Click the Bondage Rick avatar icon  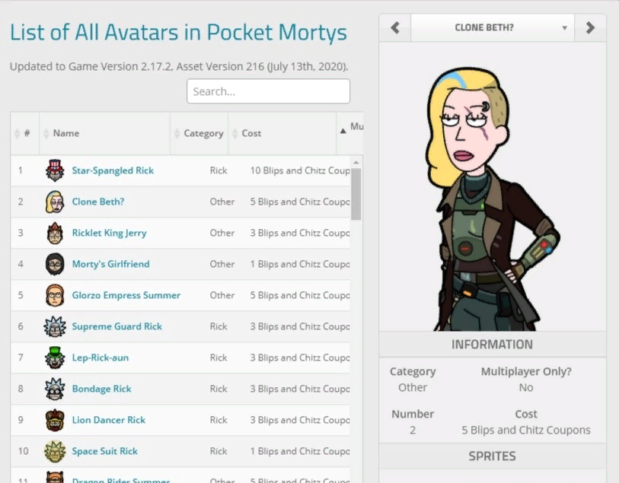[55, 389]
